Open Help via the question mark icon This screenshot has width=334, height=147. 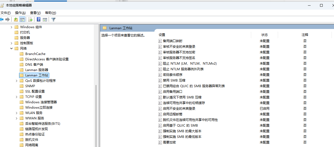coord(39,19)
